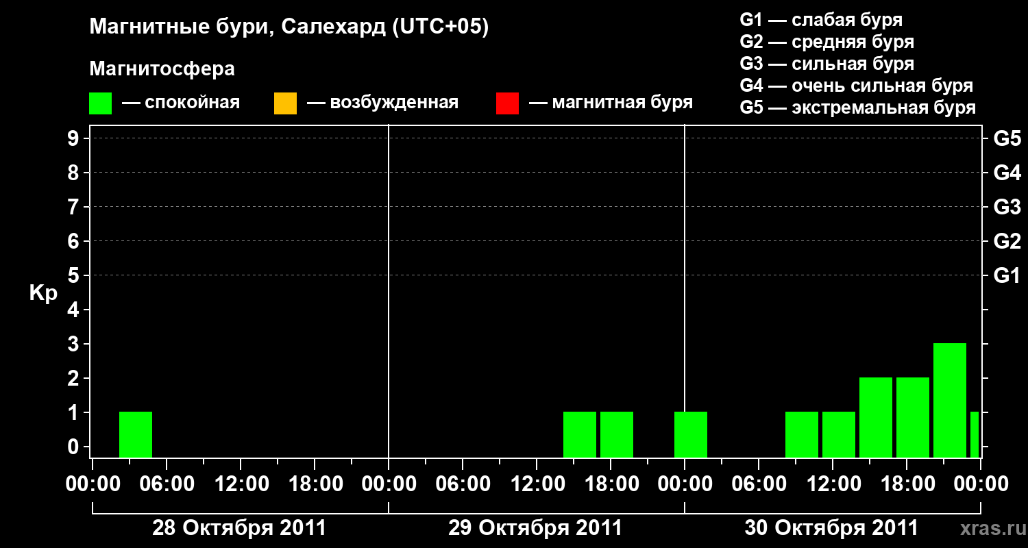This screenshot has width=1028, height=548.
Task: Click '00:00' label between 28 and 29 October
Action: coord(389,484)
